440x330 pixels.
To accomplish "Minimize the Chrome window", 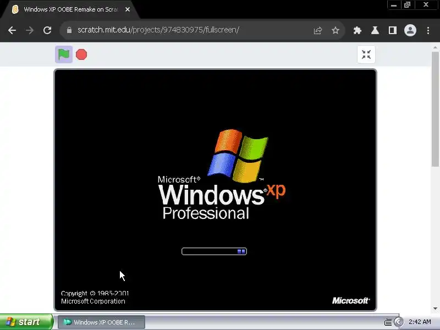I will [x=394, y=5].
